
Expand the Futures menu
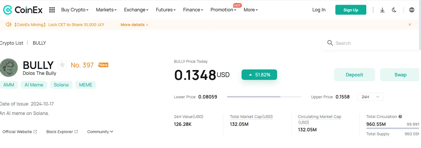pos(166,10)
